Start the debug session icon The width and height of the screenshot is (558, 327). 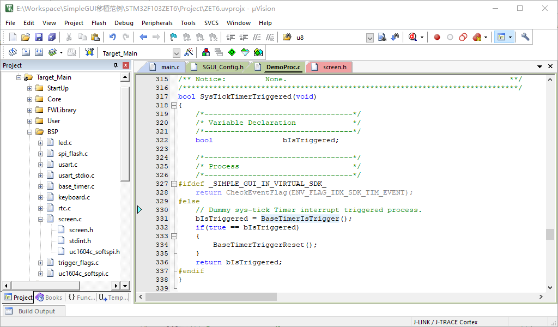coord(413,37)
